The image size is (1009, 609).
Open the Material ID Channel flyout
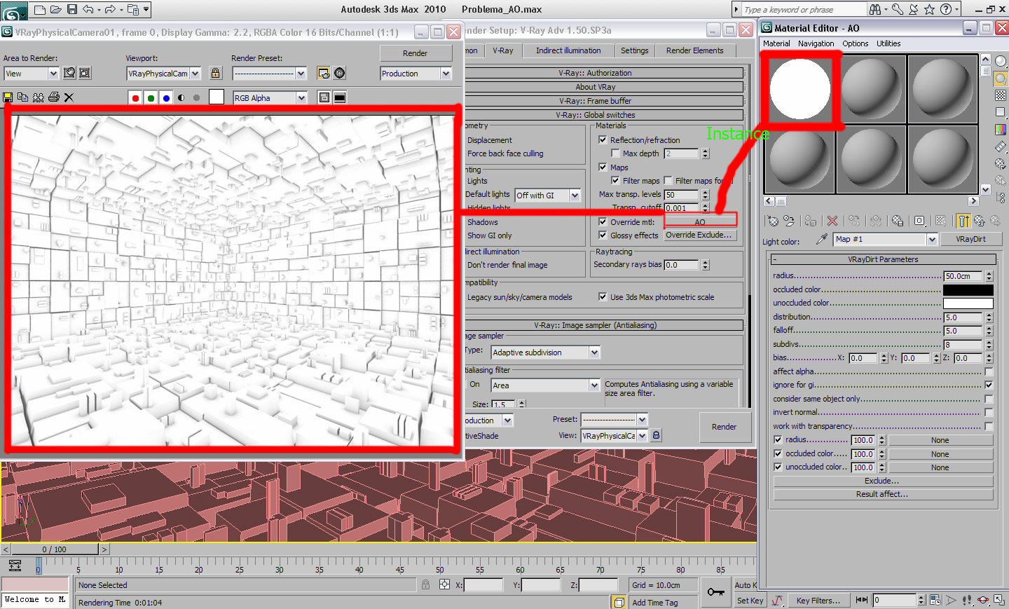(919, 221)
